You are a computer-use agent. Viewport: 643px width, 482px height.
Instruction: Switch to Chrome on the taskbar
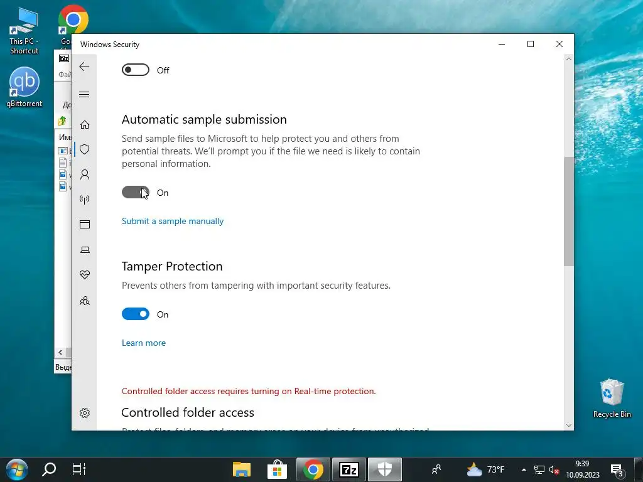click(x=313, y=469)
